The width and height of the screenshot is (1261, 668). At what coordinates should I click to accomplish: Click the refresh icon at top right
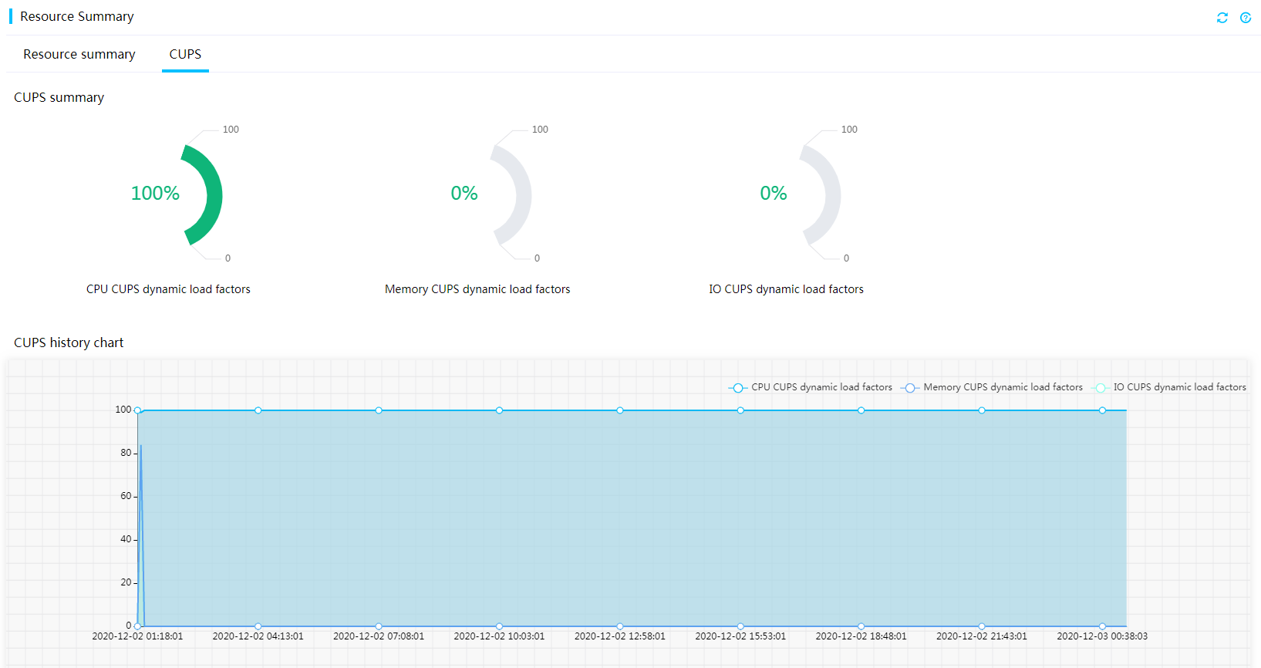(x=1222, y=18)
